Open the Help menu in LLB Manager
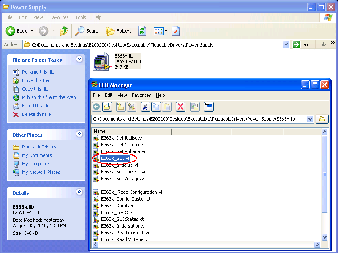 click(161, 95)
